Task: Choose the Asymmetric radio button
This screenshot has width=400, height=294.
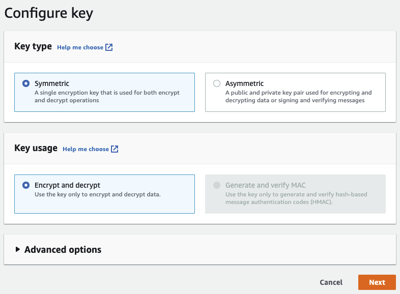Action: [x=217, y=83]
